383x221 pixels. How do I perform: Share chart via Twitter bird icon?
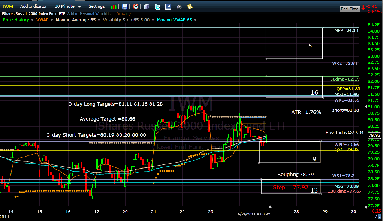(x=157, y=7)
